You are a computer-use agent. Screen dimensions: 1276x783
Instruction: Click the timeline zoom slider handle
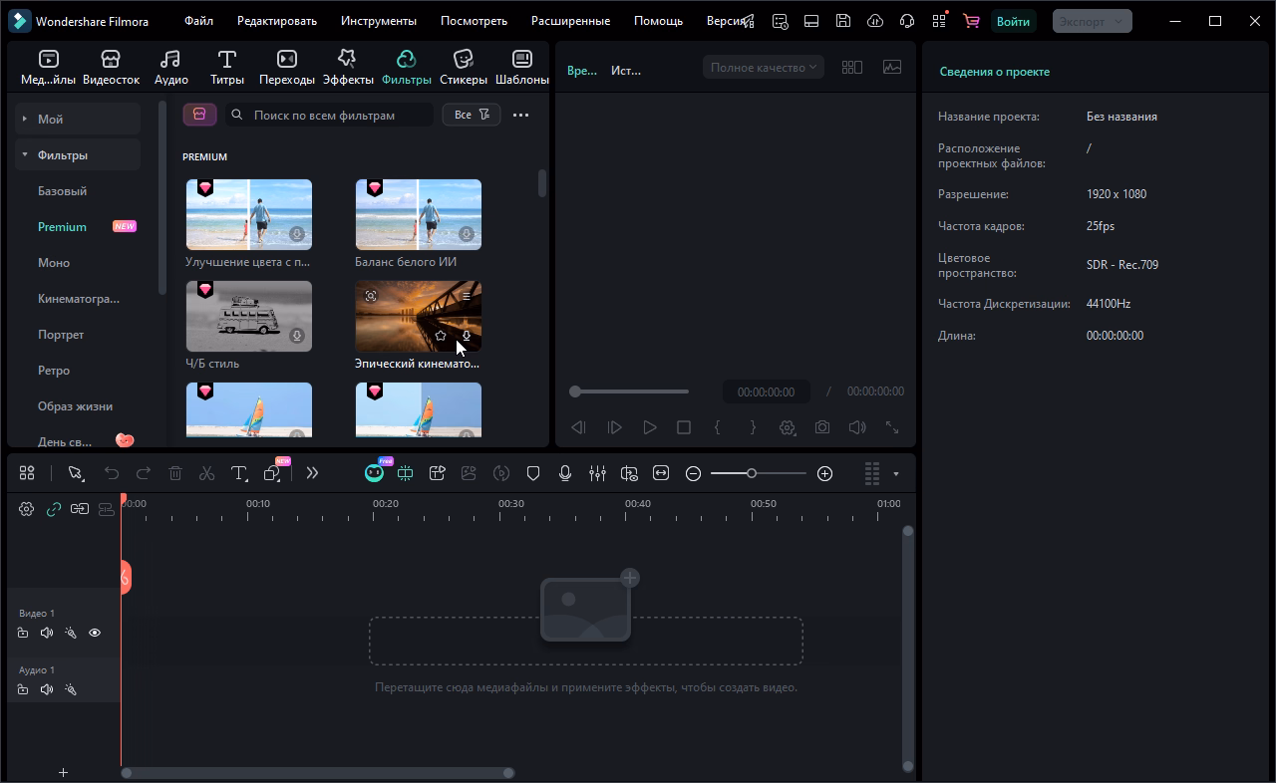(752, 474)
